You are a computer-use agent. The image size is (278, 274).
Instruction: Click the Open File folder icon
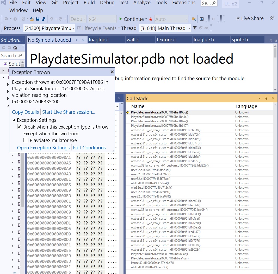pos(32,19)
